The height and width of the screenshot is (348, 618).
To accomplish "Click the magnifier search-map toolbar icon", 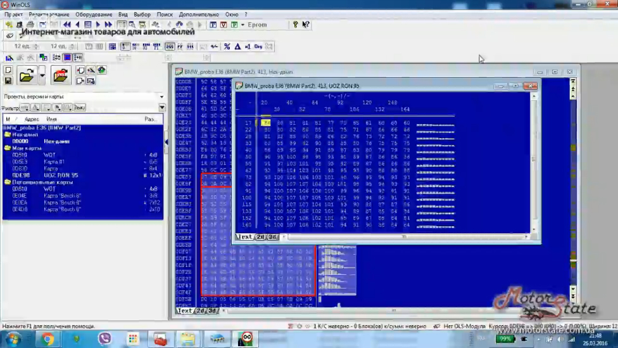I will [132, 25].
